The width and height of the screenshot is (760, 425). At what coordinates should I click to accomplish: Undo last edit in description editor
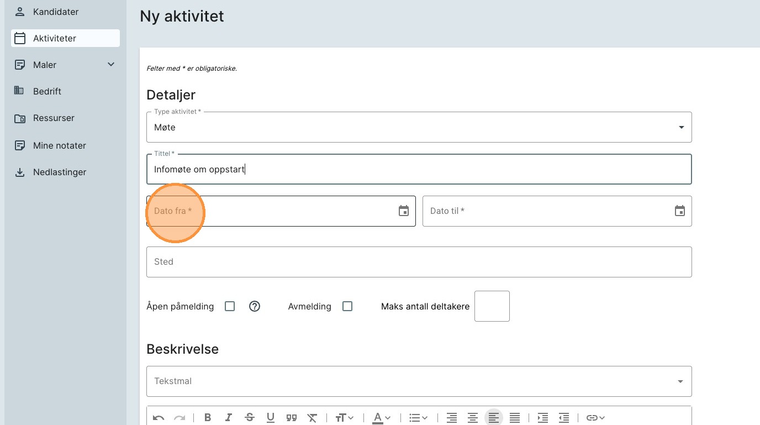pos(159,418)
